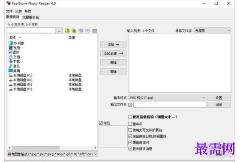243x162 pixels.
Task: Enable the 重命名 checkbox
Action: pos(130,124)
